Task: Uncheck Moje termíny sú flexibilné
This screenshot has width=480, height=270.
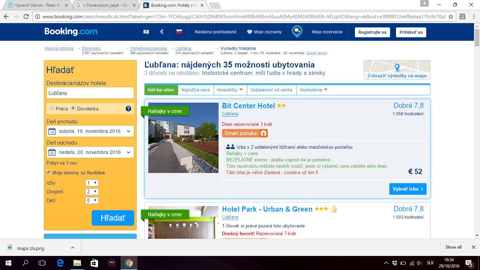Action: [x=49, y=172]
